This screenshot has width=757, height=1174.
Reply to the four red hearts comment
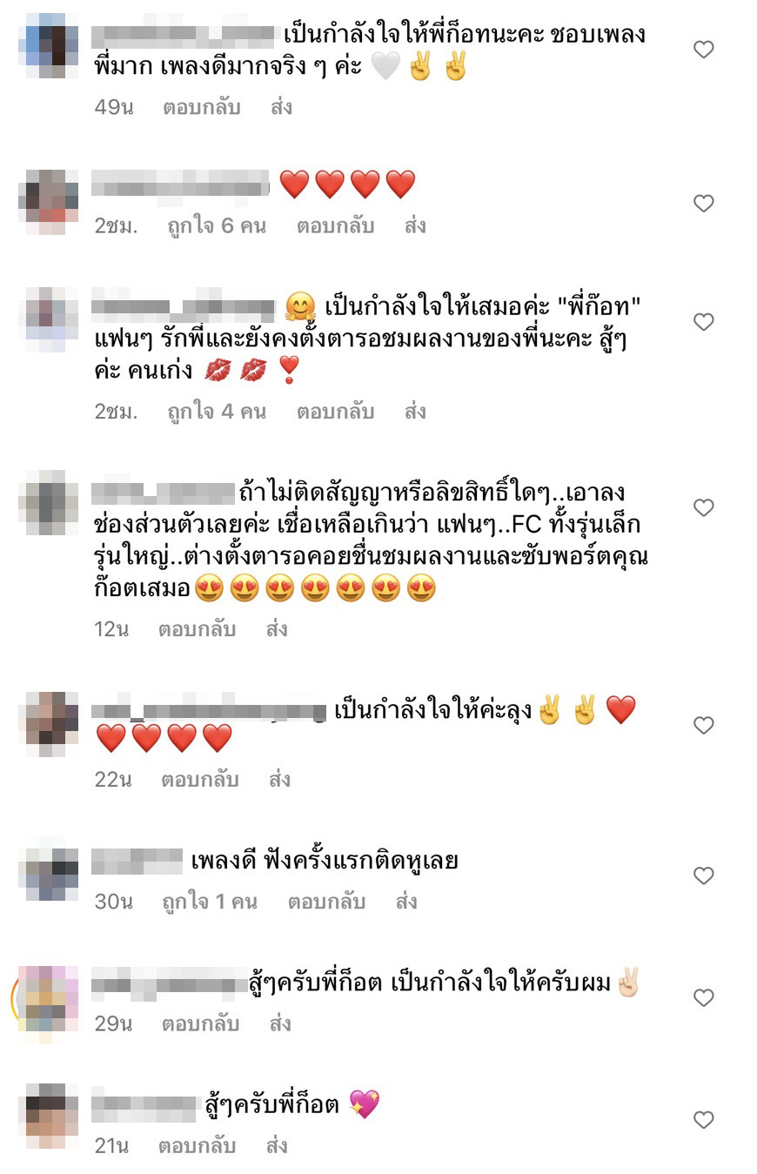335,226
